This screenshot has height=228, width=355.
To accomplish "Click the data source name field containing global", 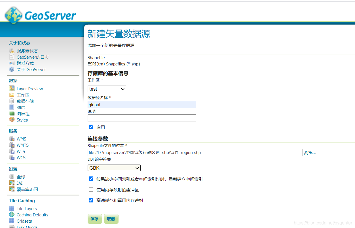I will (142, 105).
